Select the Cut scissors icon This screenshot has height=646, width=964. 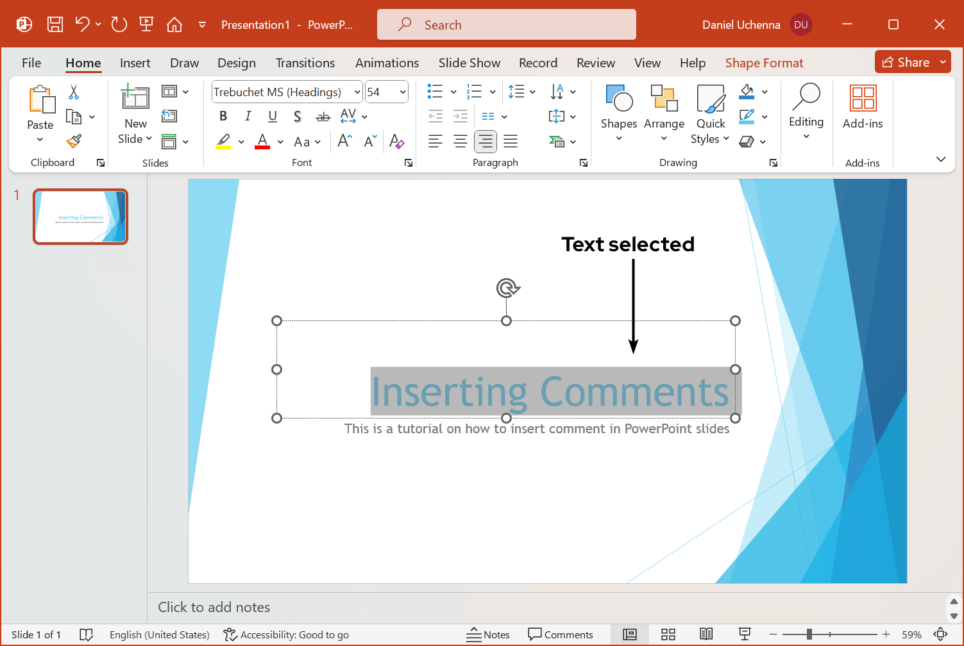pos(74,92)
